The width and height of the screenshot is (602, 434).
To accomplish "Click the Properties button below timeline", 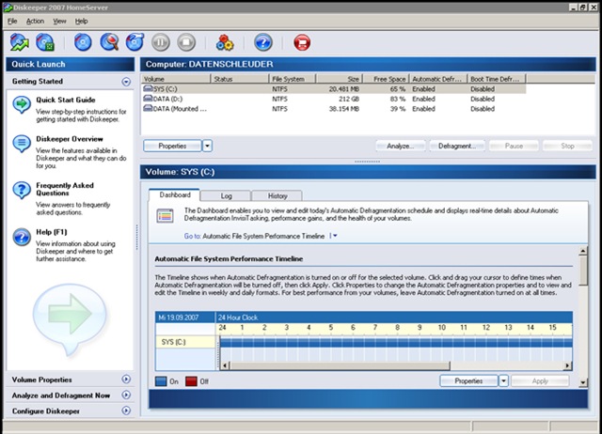I will pos(468,380).
